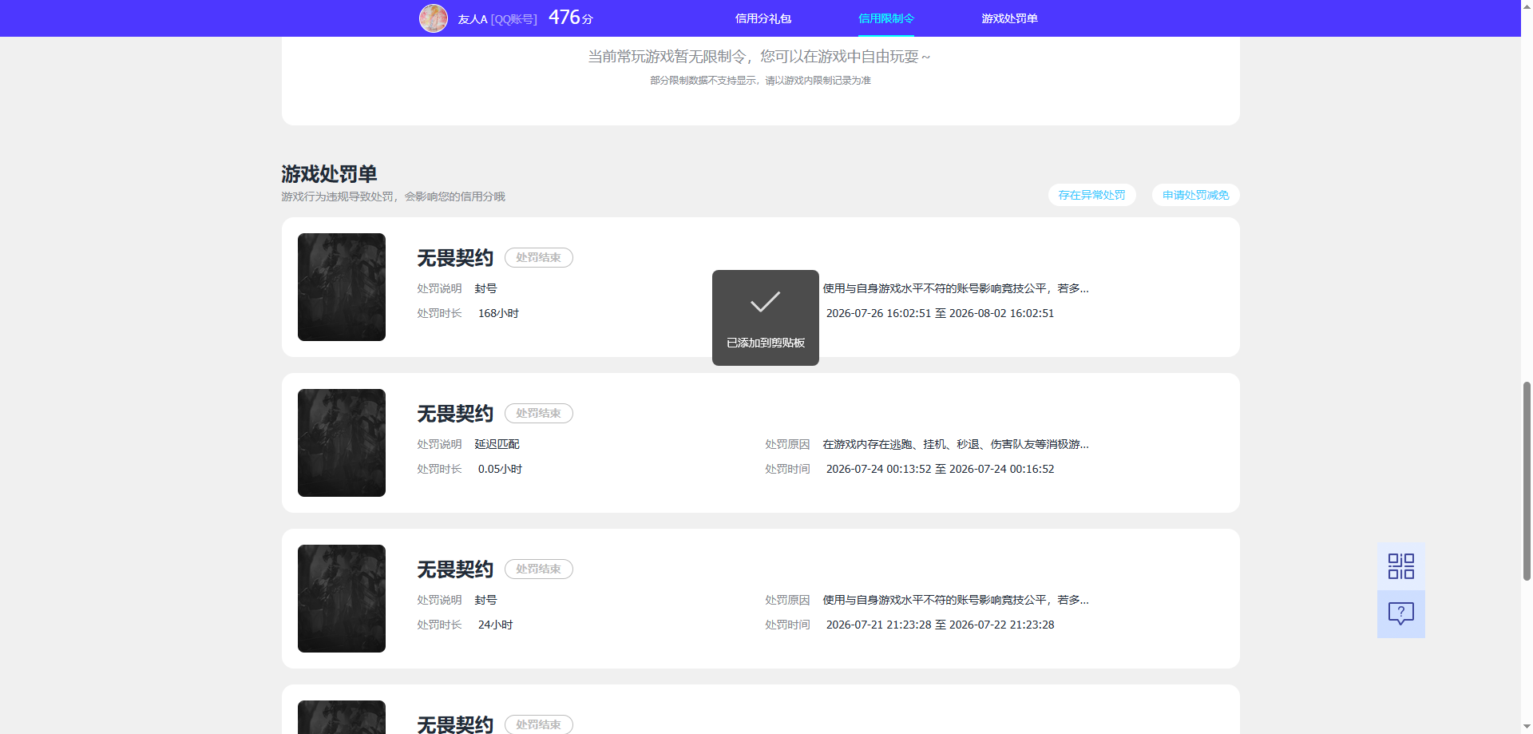Open the QR code side widget
This screenshot has height=734, width=1533.
[1400, 566]
